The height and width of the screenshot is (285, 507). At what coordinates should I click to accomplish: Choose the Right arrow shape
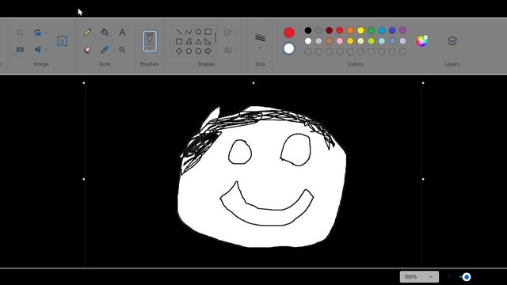click(208, 51)
